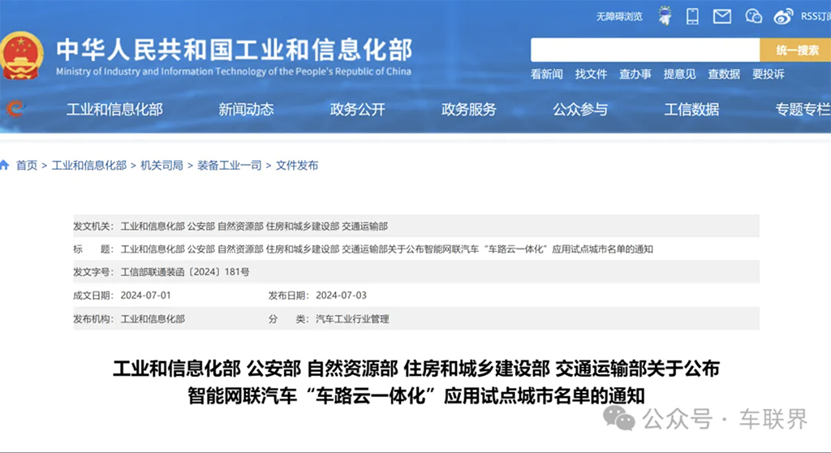The height and width of the screenshot is (453, 831).
Task: Click the home icon in breadcrumb
Action: coord(5,165)
